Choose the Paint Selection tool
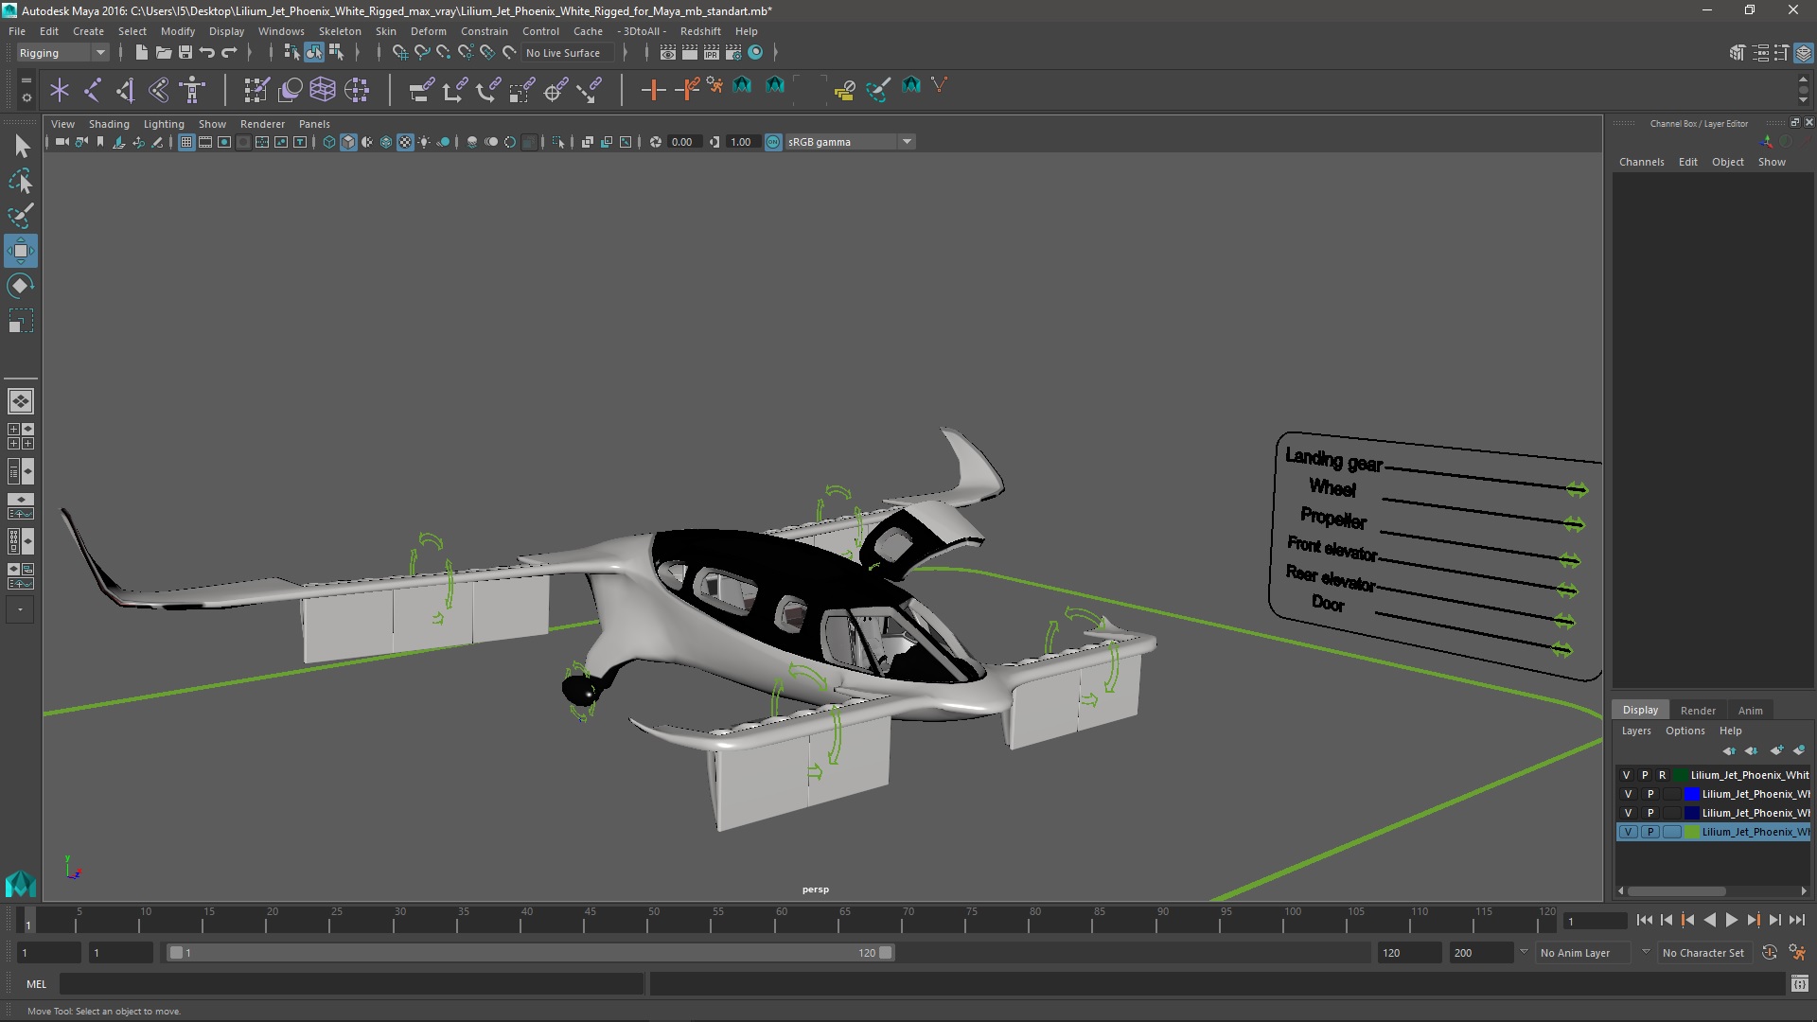1817x1022 pixels. pyautogui.click(x=21, y=216)
